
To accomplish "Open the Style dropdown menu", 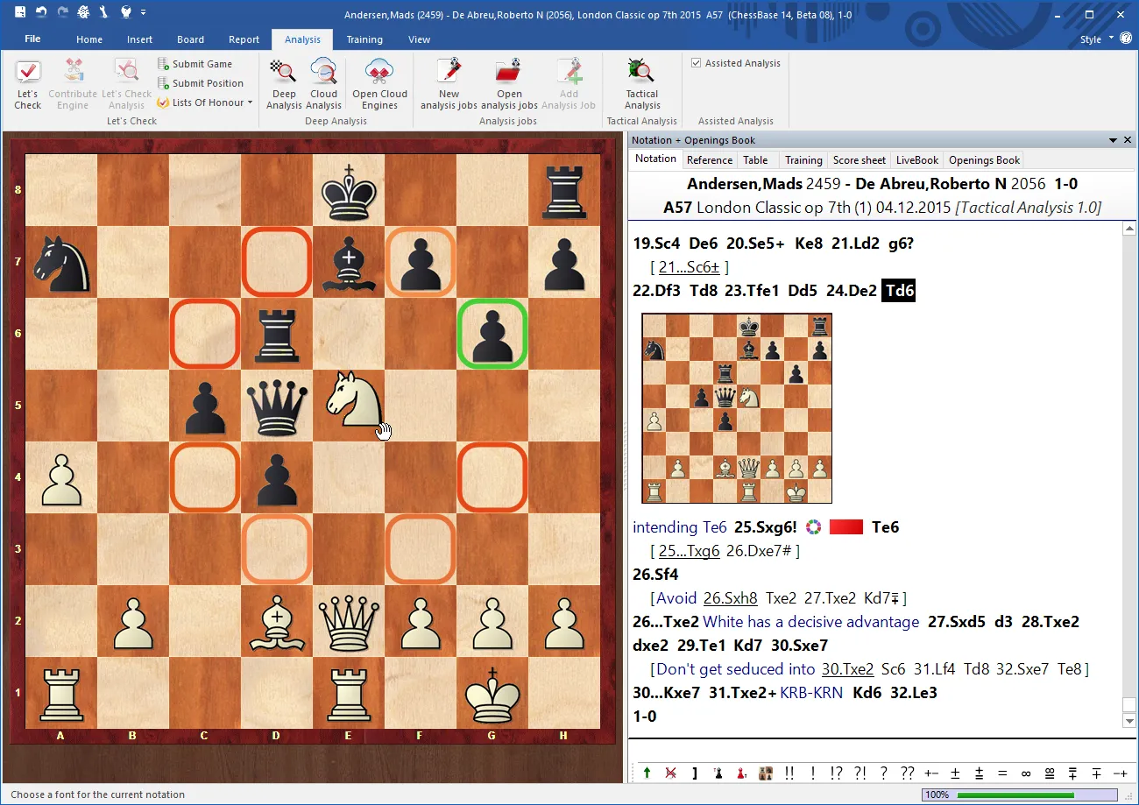I will click(x=1096, y=39).
